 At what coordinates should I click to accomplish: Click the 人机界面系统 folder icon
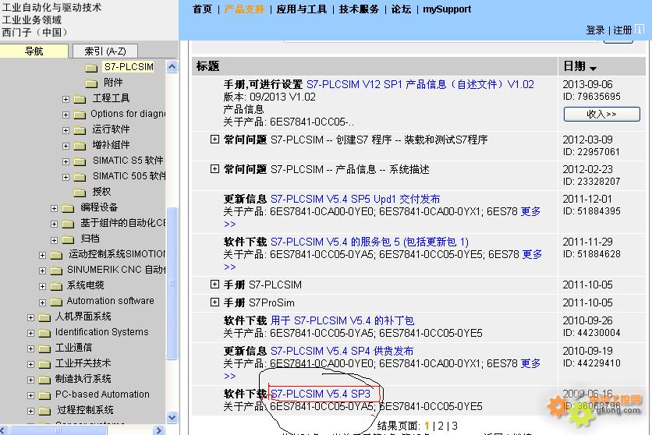[45, 317]
